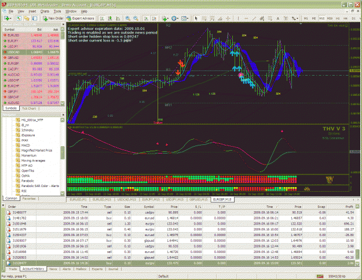
Task: Click the toolbar icon left of New Order
Action: click(35, 18)
